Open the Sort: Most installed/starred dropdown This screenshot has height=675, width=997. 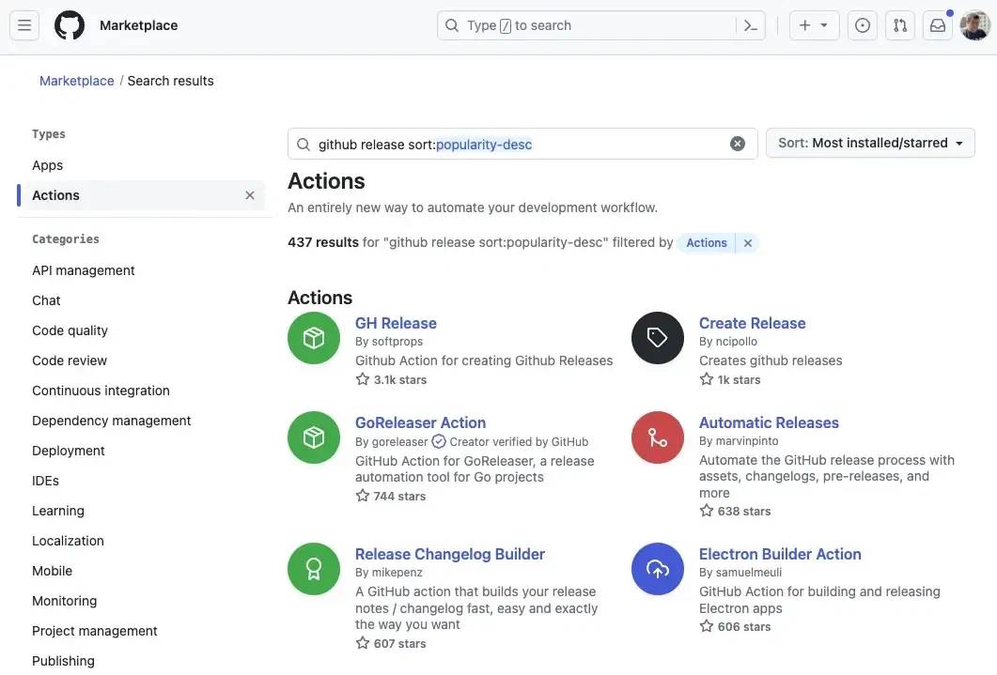[x=869, y=143]
